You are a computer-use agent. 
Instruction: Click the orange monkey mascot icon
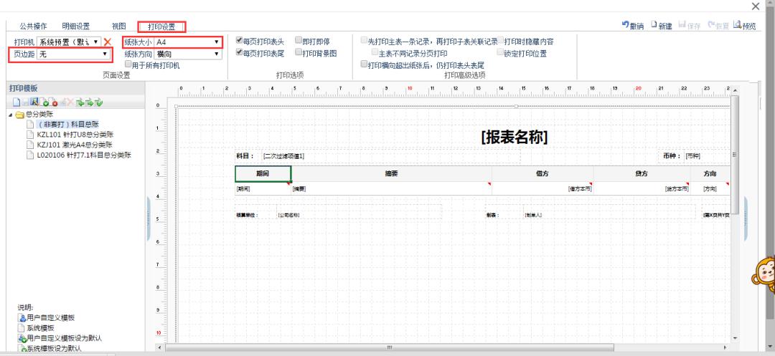pos(764,271)
